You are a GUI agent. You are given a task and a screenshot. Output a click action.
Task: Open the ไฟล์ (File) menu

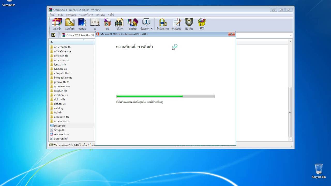[x=52, y=15]
